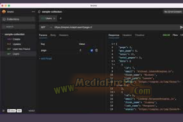
Task: Click the version number in sidebar footer
Action: [x=32, y=111]
